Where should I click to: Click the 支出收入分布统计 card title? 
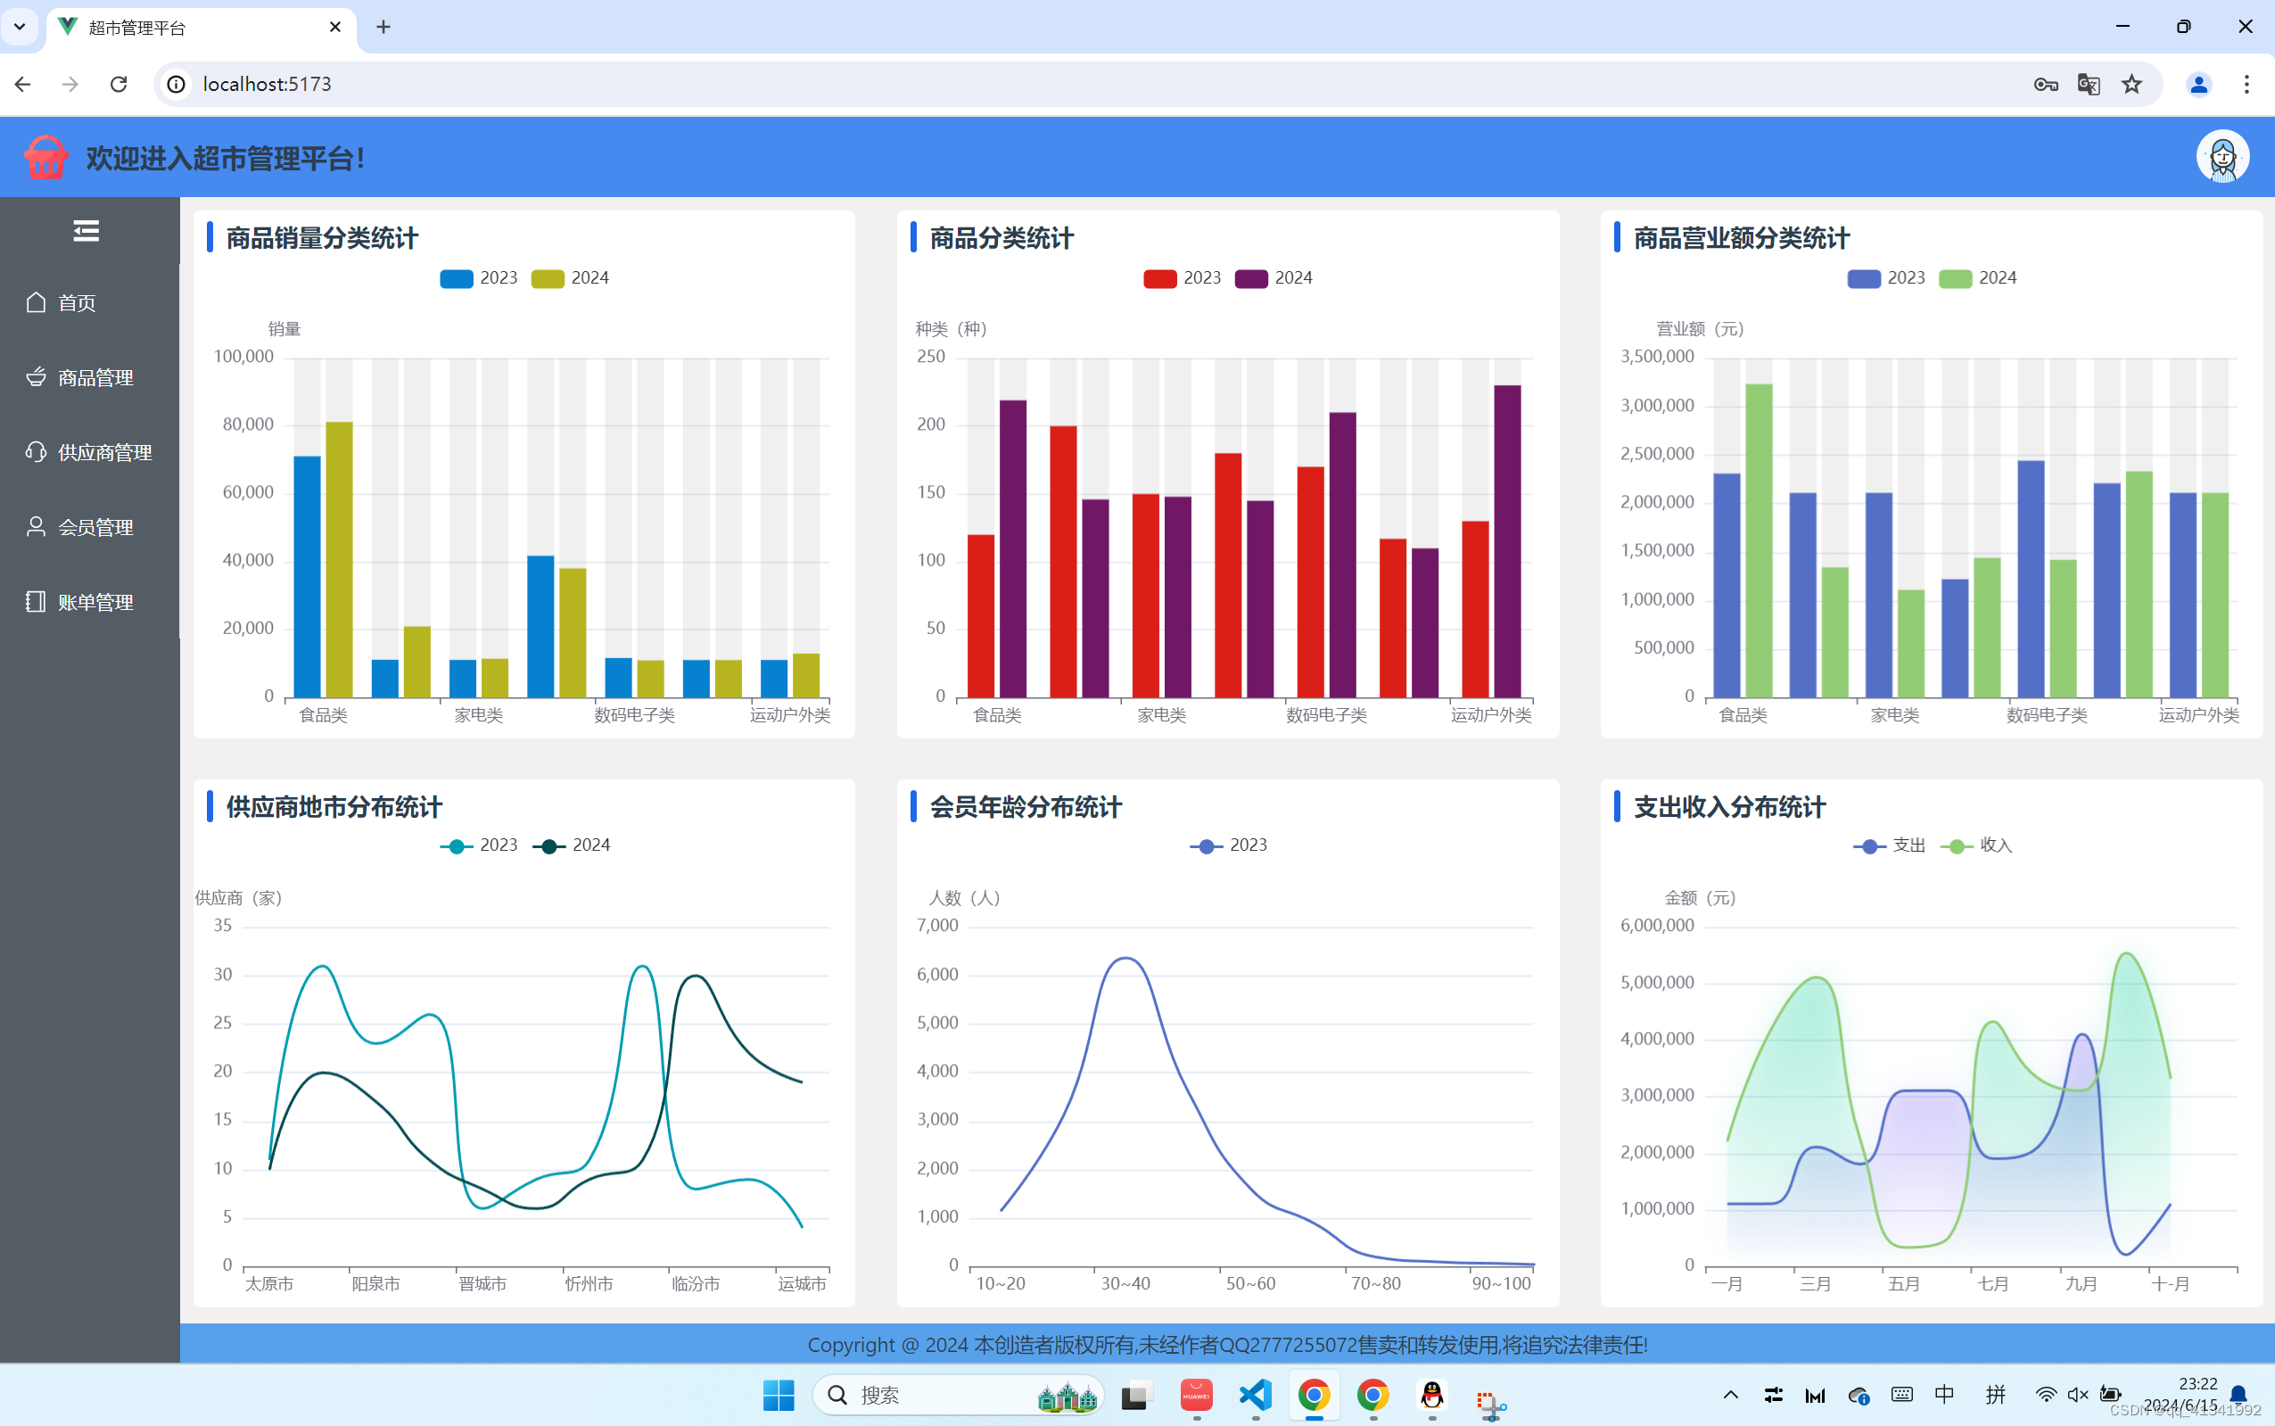point(1729,807)
